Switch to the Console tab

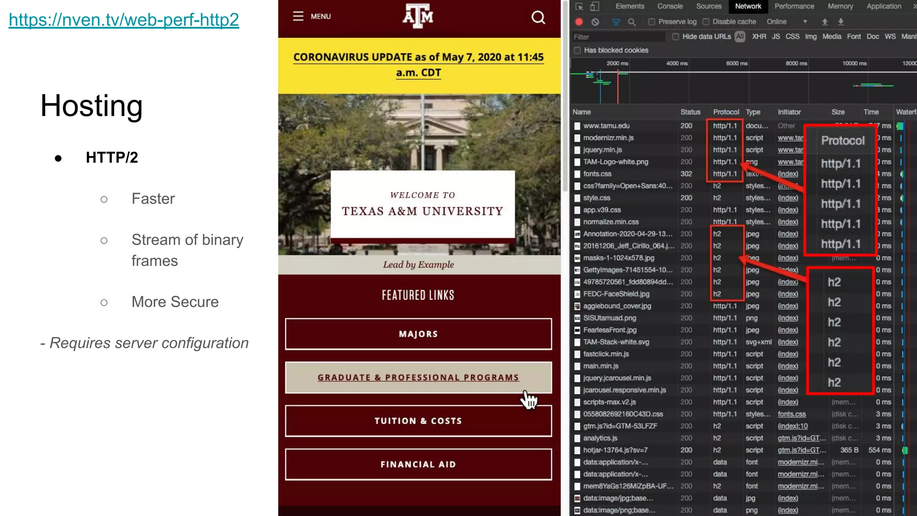670,6
